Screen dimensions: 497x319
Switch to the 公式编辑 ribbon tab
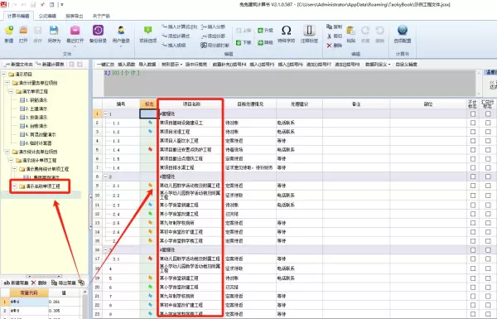[x=47, y=16]
